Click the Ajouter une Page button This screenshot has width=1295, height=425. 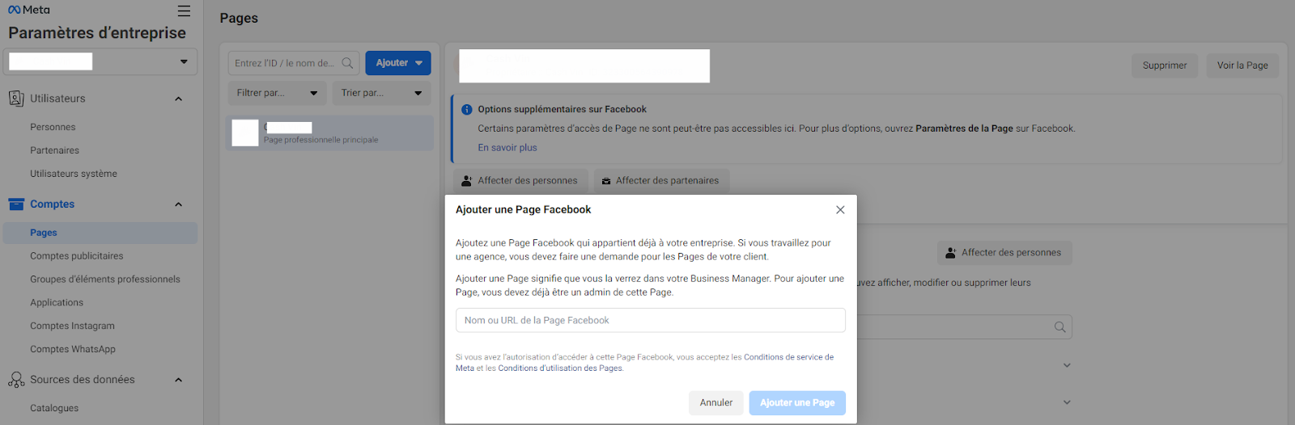(x=797, y=403)
